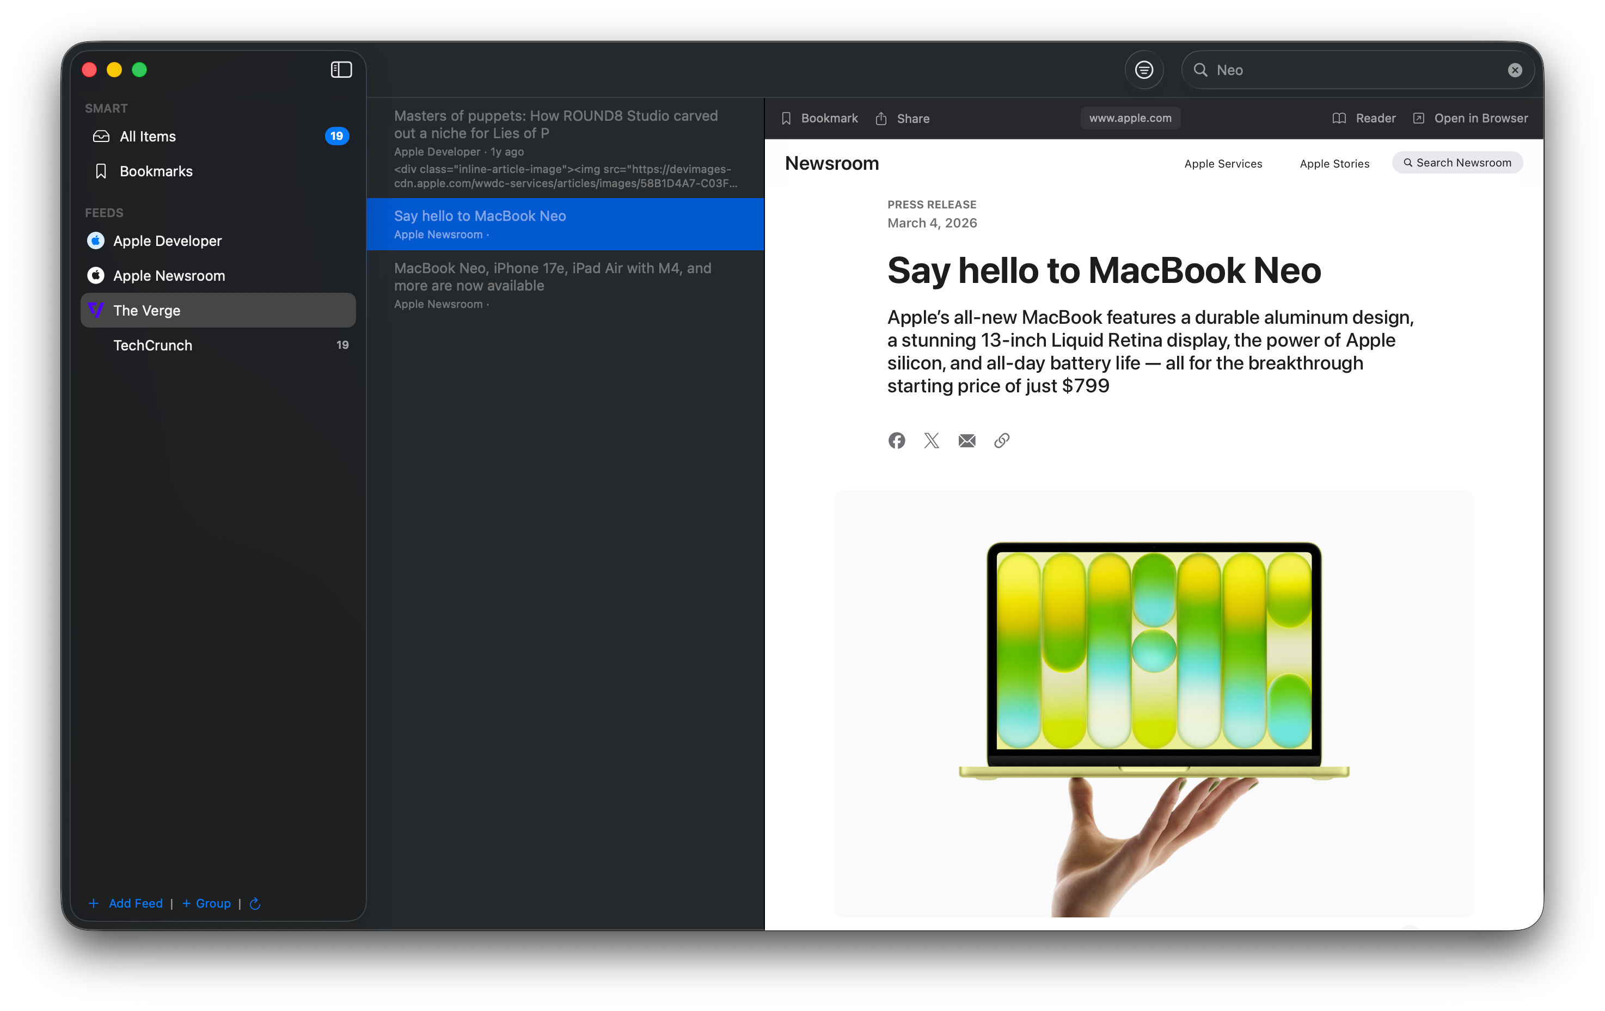Toggle Bookmark on the current article
This screenshot has height=1011, width=1605.
820,118
